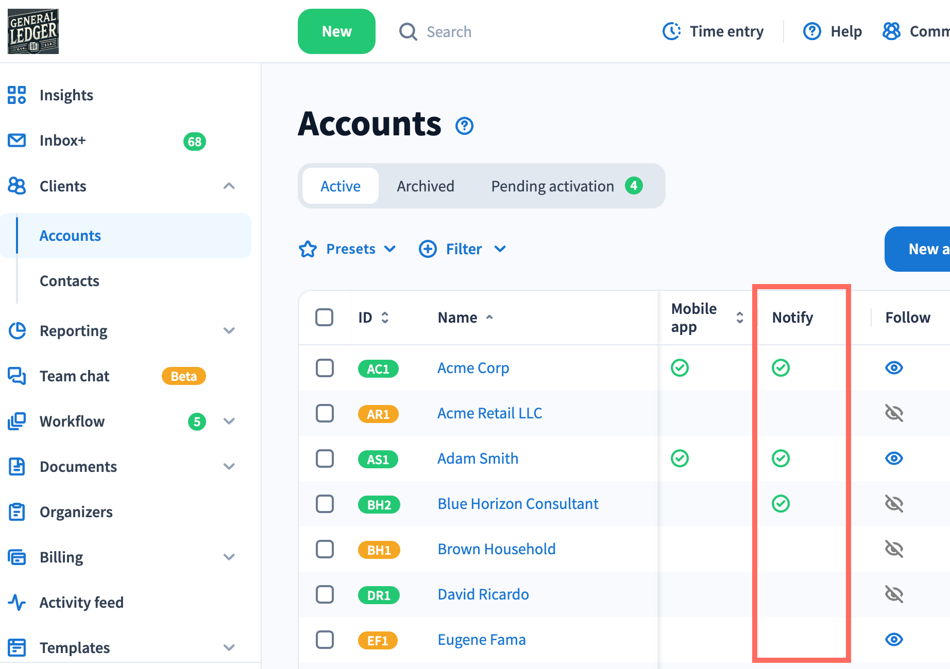This screenshot has width=950, height=669.
Task: Click the Time entry clock icon
Action: click(671, 31)
